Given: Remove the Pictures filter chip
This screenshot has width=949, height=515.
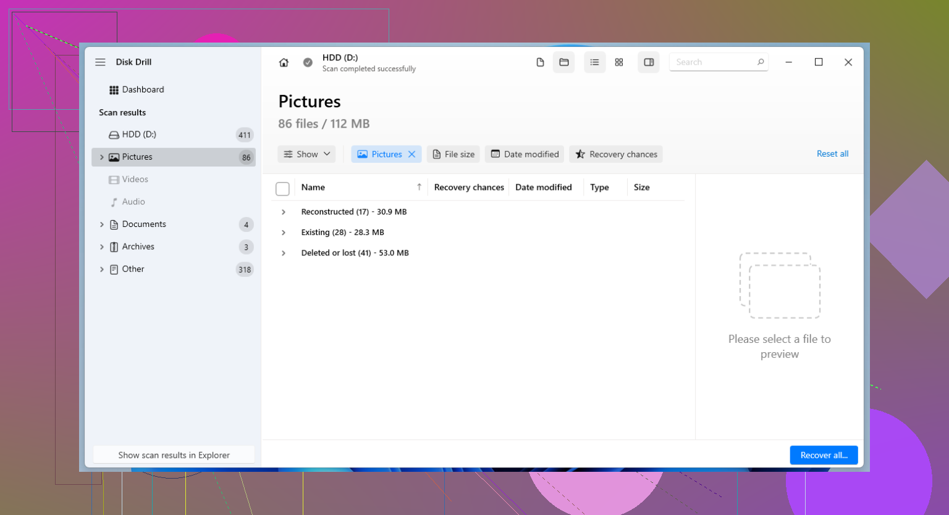Looking at the screenshot, I should (x=412, y=154).
